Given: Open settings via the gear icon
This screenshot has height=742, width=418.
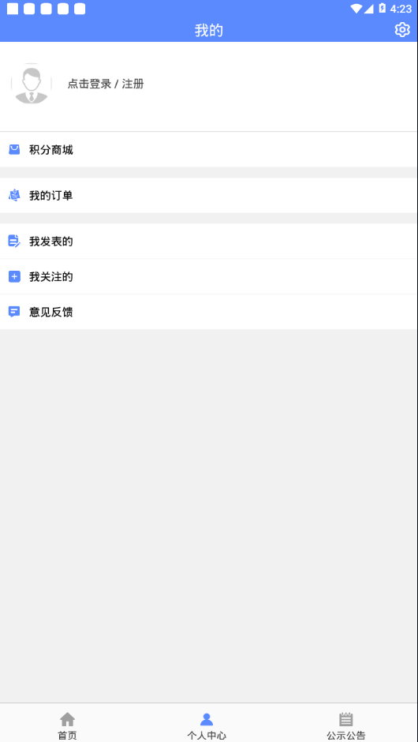Looking at the screenshot, I should coord(402,30).
